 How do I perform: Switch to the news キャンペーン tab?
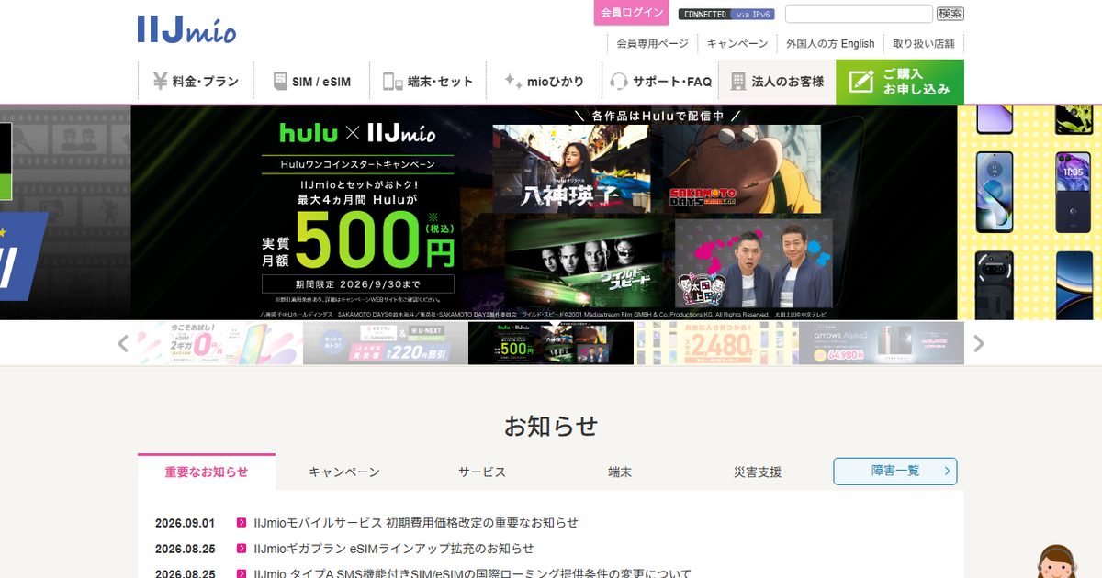click(344, 472)
